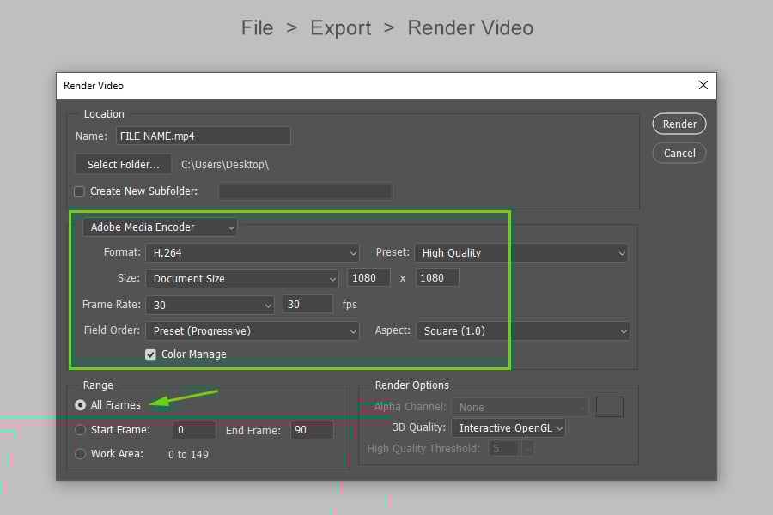Screen dimensions: 773x515
Task: Click the folder path C:\Users\Desktop\ text
Action: coord(225,165)
